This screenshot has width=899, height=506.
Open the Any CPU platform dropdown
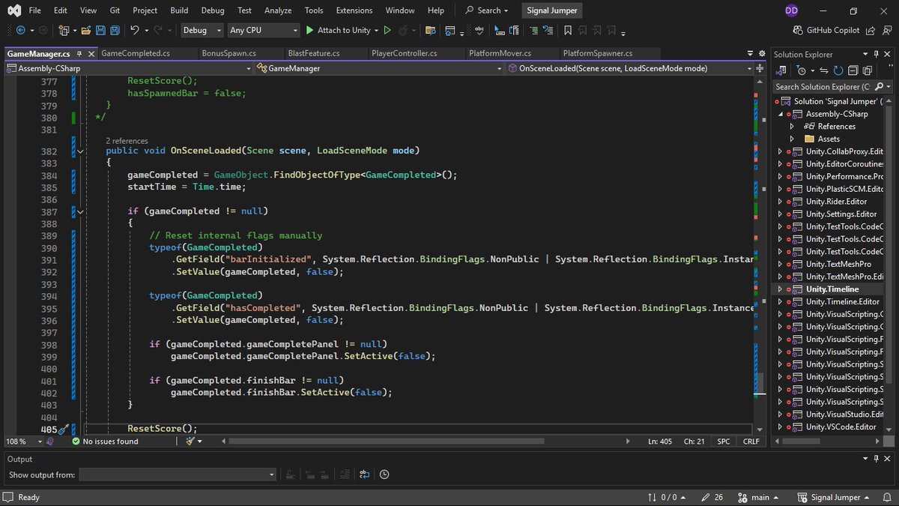pyautogui.click(x=264, y=30)
